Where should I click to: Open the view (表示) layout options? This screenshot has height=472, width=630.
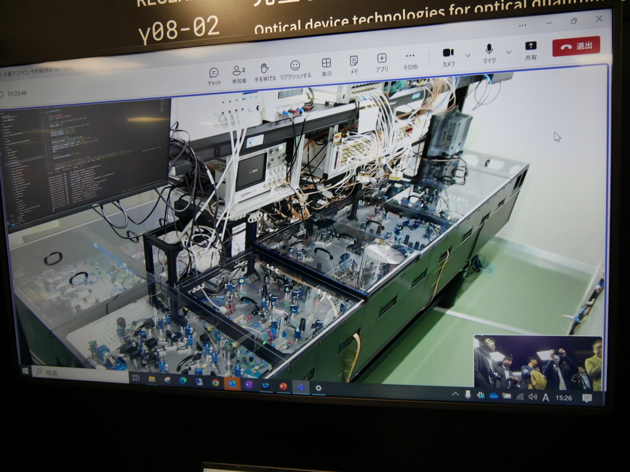[x=326, y=67]
